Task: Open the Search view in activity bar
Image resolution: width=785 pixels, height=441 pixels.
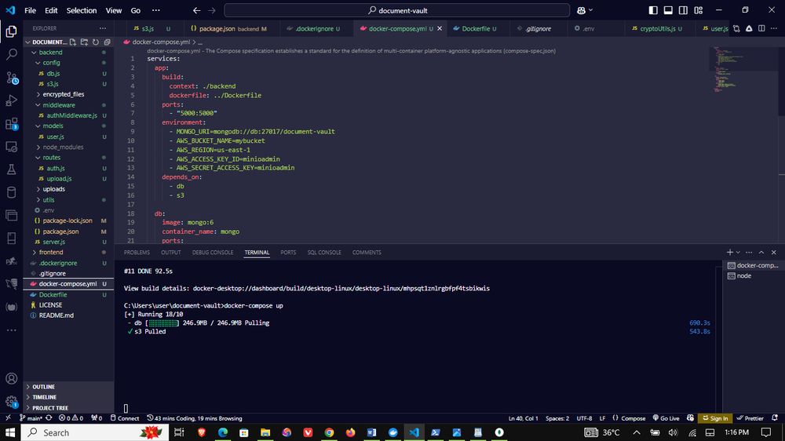Action: point(11,54)
